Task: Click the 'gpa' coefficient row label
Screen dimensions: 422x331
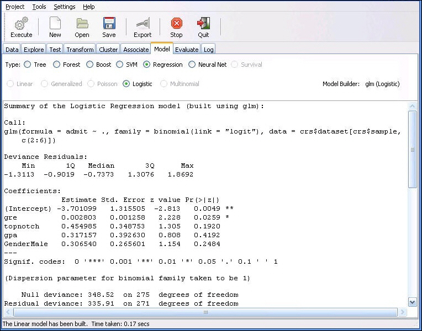Action: click(x=10, y=235)
